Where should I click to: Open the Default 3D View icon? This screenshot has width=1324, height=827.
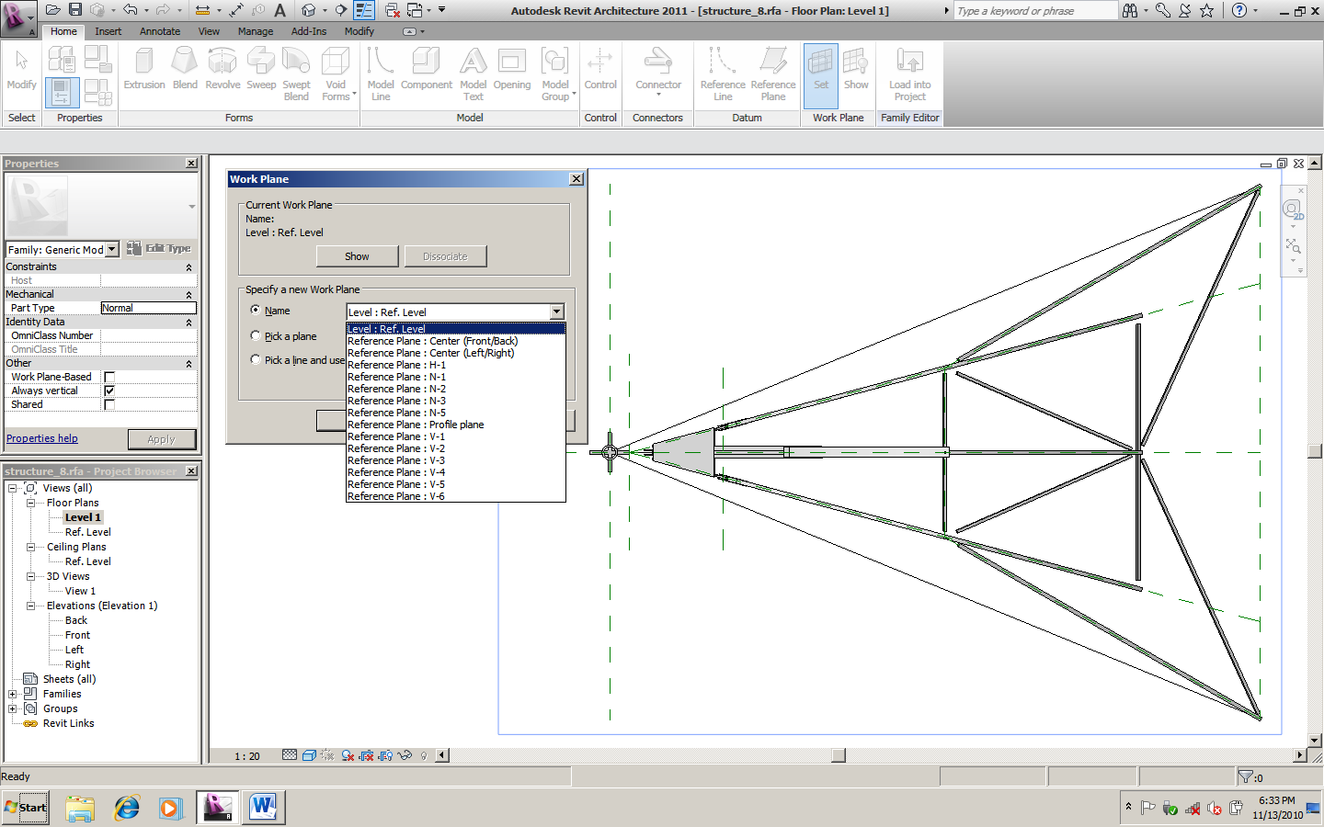(x=309, y=10)
